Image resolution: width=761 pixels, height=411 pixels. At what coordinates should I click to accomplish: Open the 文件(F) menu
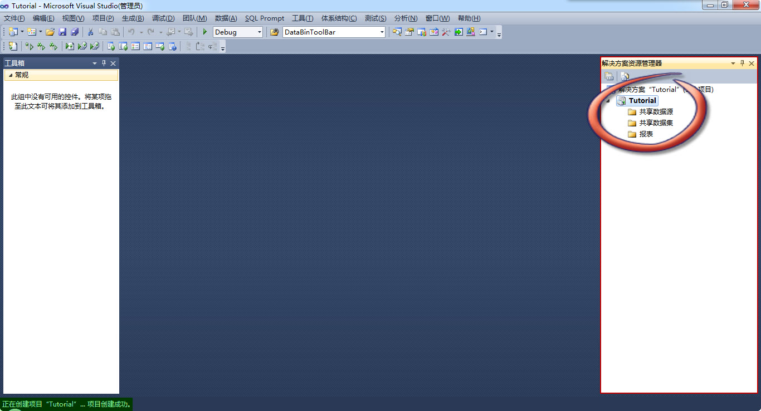(x=14, y=18)
